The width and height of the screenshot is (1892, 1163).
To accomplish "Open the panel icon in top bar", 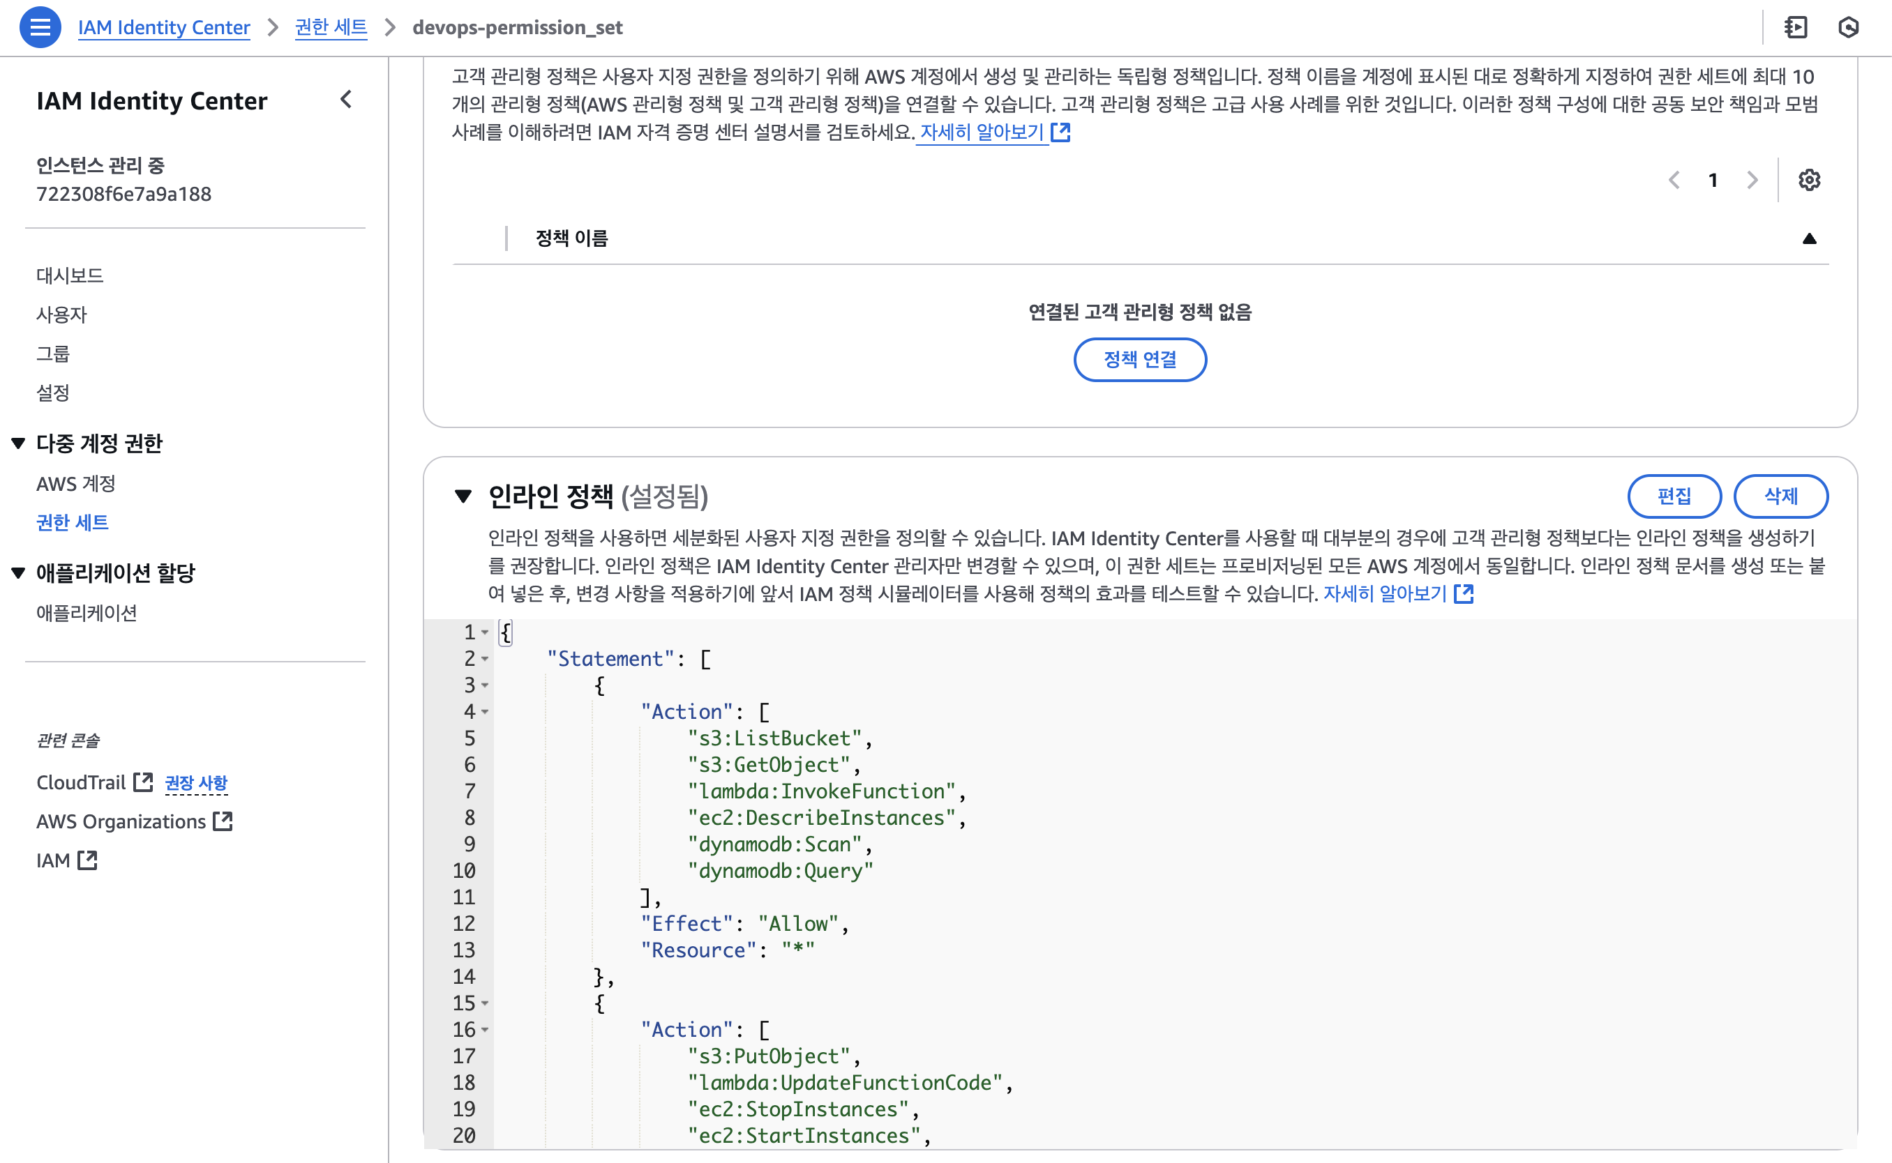I will 1796,28.
